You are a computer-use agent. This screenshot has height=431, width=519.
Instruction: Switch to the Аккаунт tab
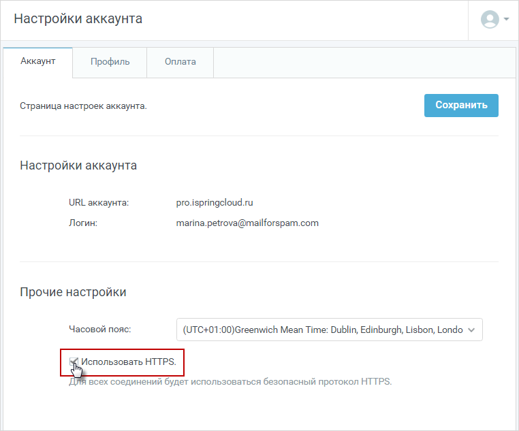click(37, 61)
